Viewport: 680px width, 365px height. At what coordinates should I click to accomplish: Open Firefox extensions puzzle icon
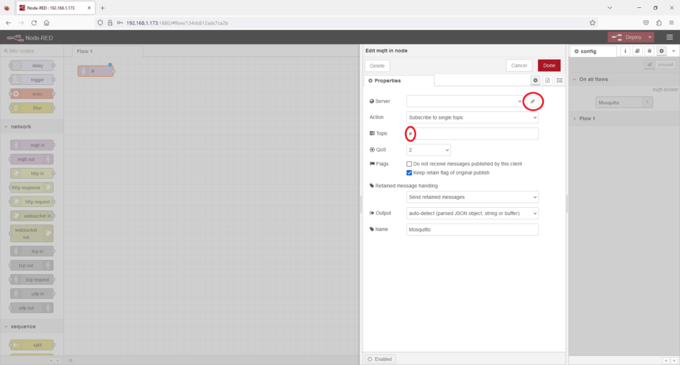pyautogui.click(x=659, y=23)
